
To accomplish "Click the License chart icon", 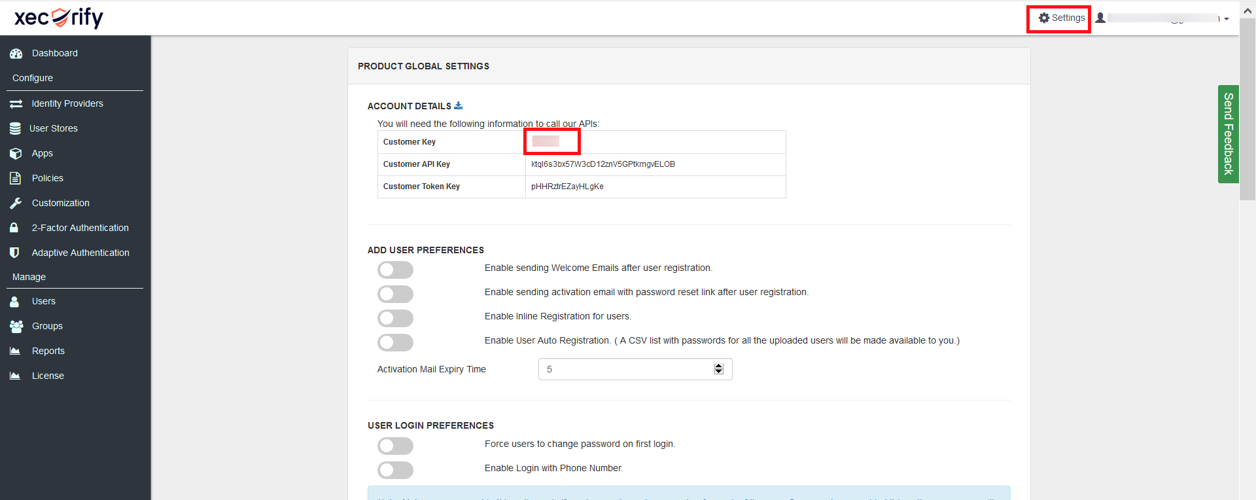I will click(x=15, y=376).
